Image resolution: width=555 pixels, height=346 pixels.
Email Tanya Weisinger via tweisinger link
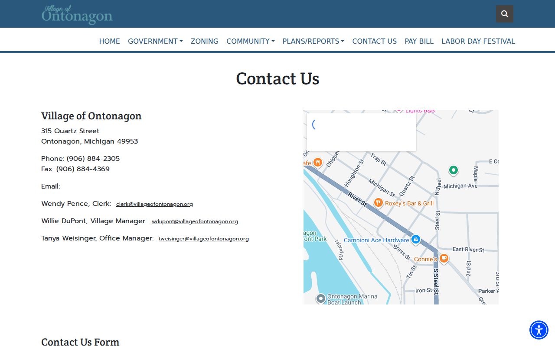pyautogui.click(x=204, y=239)
